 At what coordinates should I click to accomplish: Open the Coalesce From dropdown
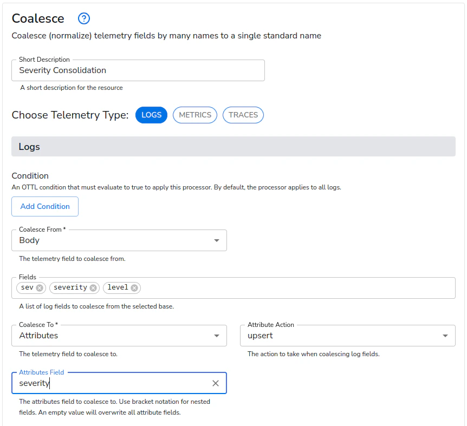click(119, 240)
